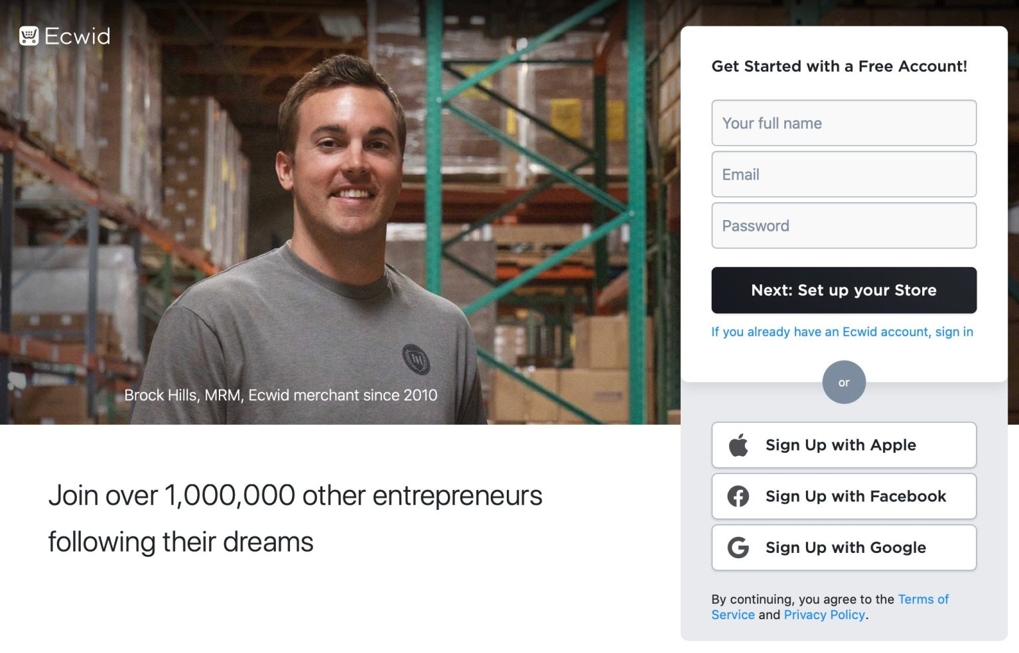Image resolution: width=1019 pixels, height=653 pixels.
Task: Open the Terms of Service link
Action: tap(923, 599)
